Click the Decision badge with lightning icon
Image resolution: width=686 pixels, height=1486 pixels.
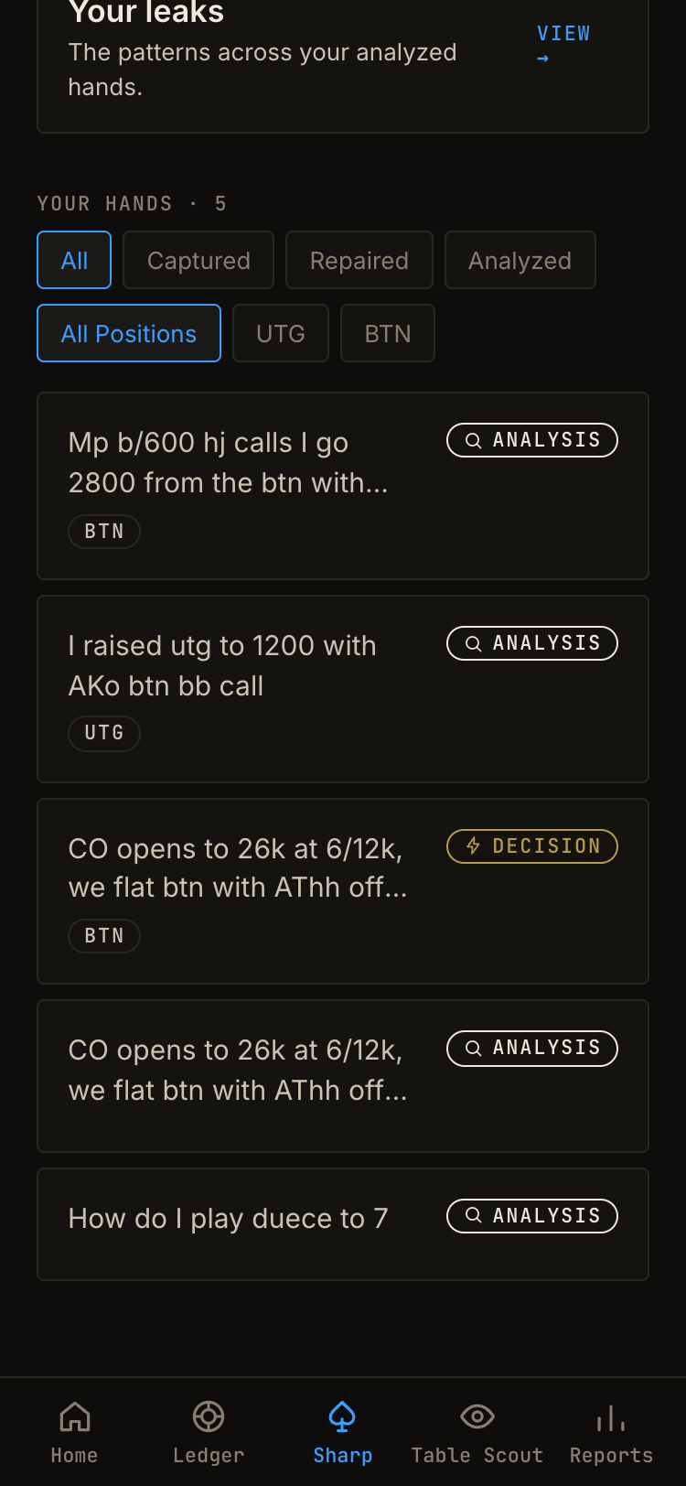pyautogui.click(x=532, y=846)
